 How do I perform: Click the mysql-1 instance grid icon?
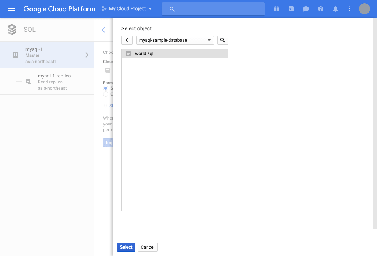16,55
